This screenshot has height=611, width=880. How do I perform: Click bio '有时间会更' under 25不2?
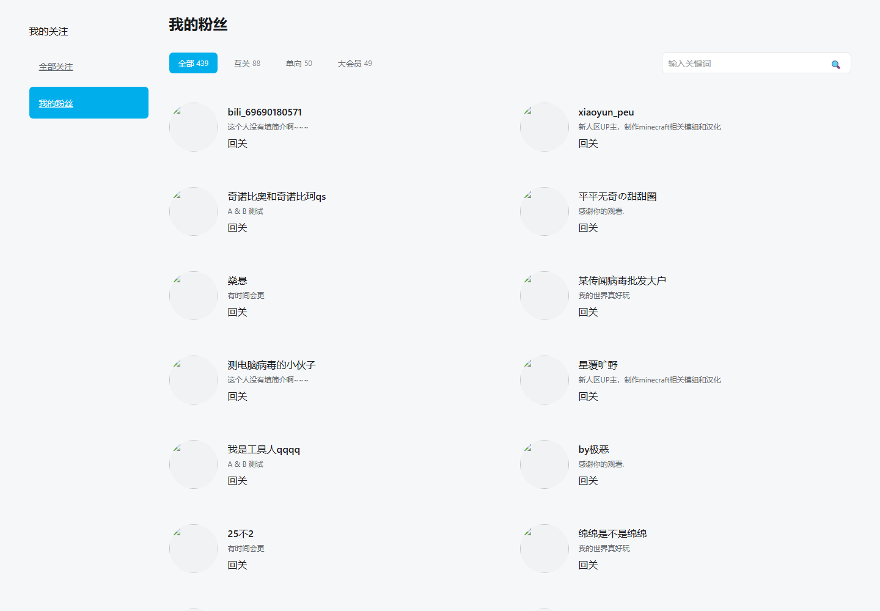246,549
